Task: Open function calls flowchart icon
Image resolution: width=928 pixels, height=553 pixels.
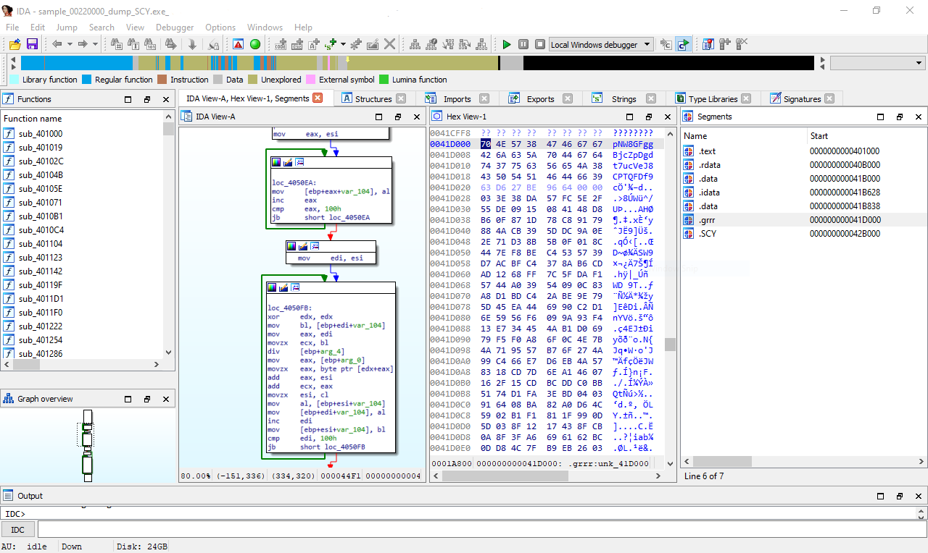Action: click(433, 44)
